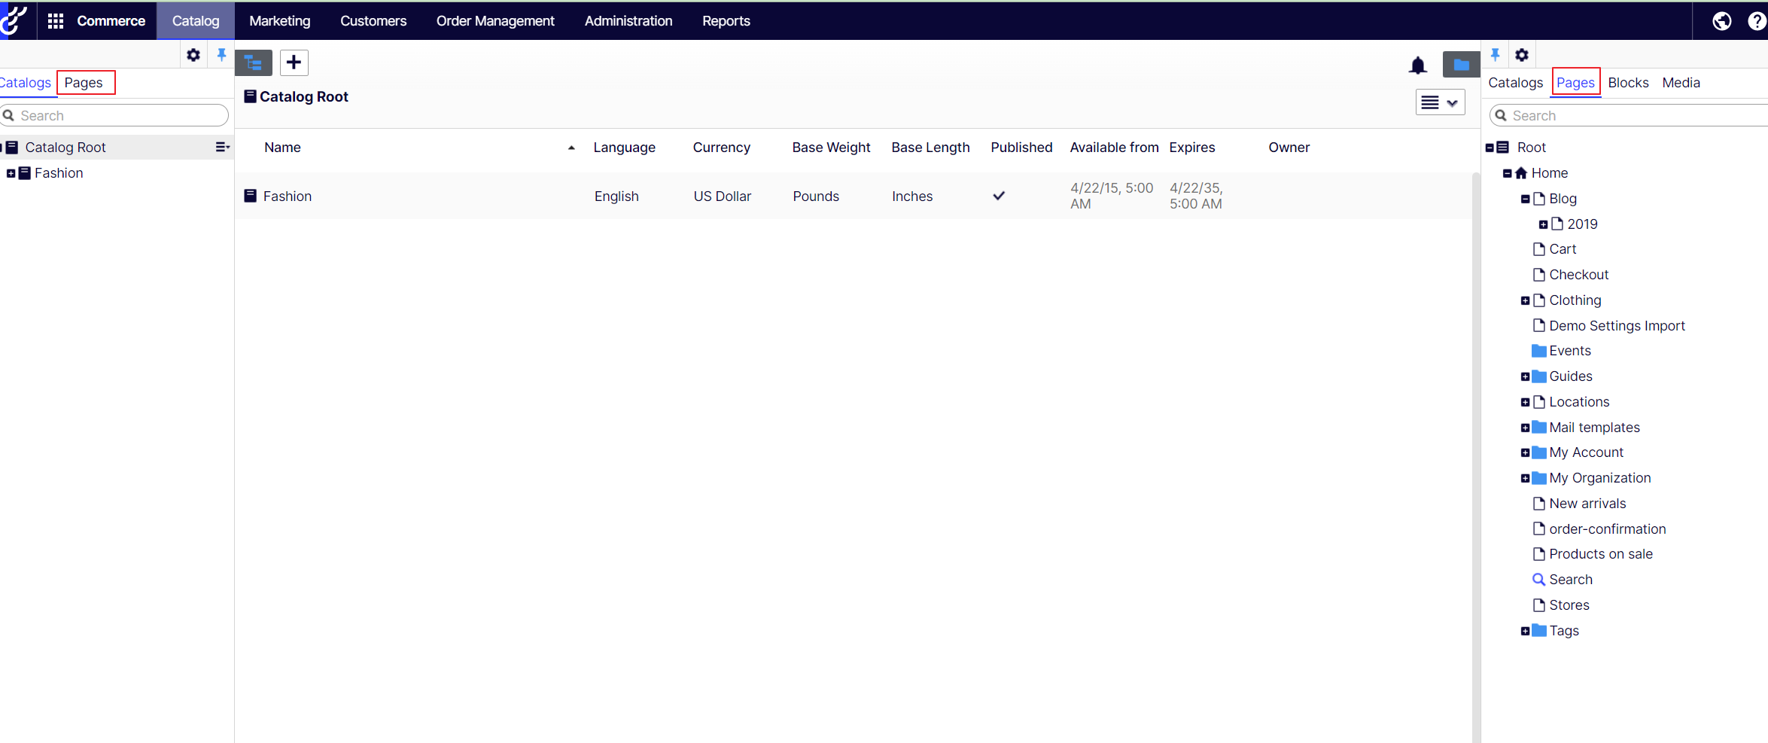The image size is (1768, 743).
Task: Click the plus icon to add content
Action: pyautogui.click(x=294, y=62)
